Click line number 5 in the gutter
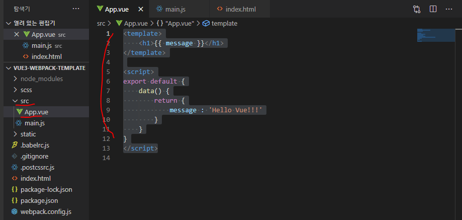 (x=108, y=72)
